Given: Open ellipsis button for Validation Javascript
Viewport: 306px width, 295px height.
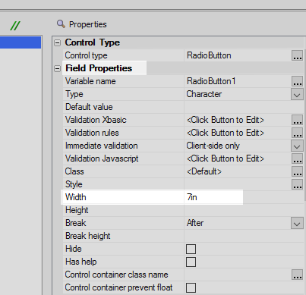Looking at the screenshot, I should point(297,158).
